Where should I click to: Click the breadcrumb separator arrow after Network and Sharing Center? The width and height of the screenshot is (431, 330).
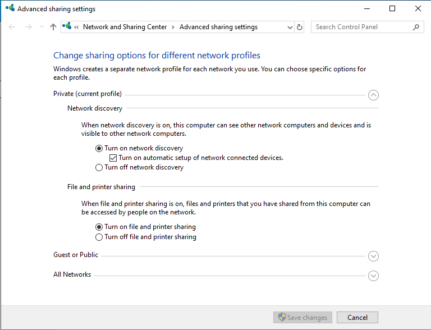(173, 27)
